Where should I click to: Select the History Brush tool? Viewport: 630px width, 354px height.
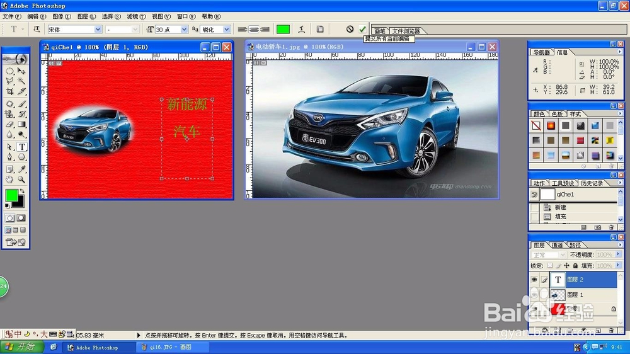tap(21, 114)
